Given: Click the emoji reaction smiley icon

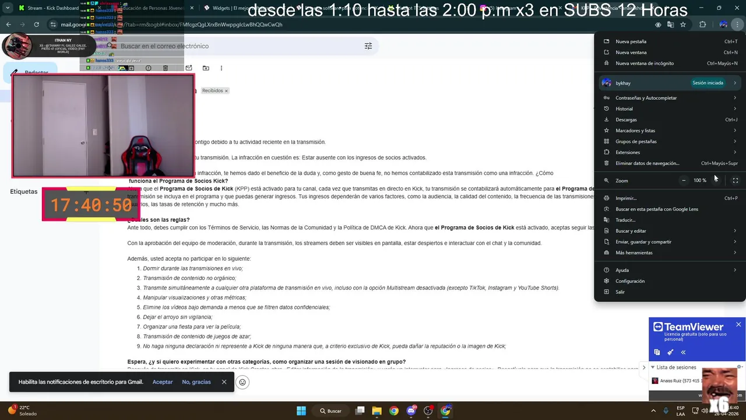Looking at the screenshot, I should click(x=242, y=382).
